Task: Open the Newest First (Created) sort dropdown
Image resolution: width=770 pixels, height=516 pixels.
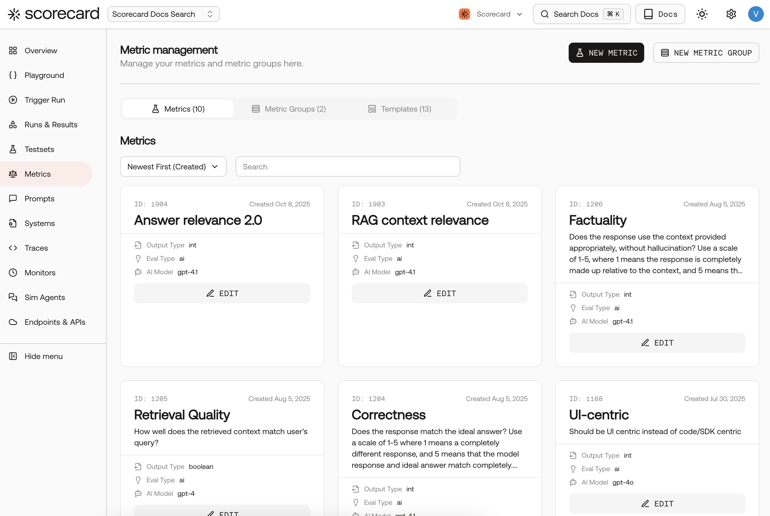Action: point(173,167)
